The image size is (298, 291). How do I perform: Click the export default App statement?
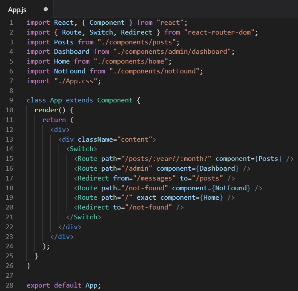[64, 285]
